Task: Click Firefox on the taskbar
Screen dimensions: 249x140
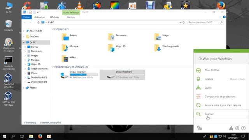Action: click(40, 136)
